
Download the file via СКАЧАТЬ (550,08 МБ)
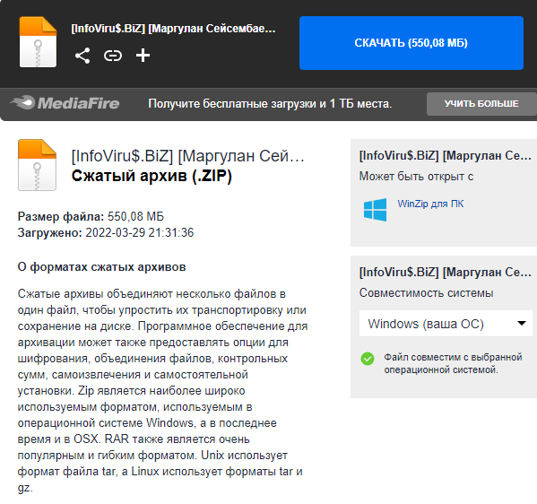411,43
